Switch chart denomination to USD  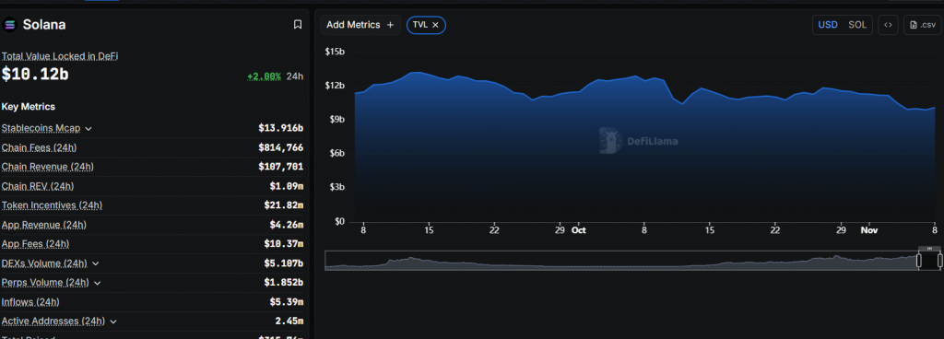pos(828,25)
